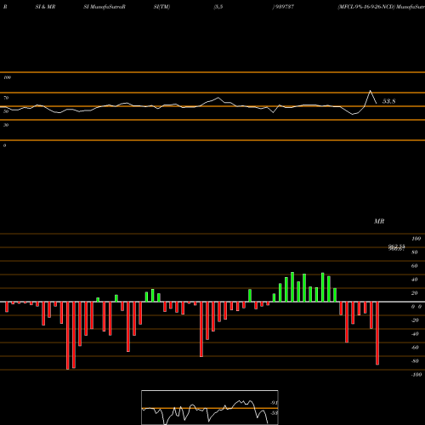Click the MR axis label '60'
The width and height of the screenshot is (425, 425).
click(x=414, y=266)
